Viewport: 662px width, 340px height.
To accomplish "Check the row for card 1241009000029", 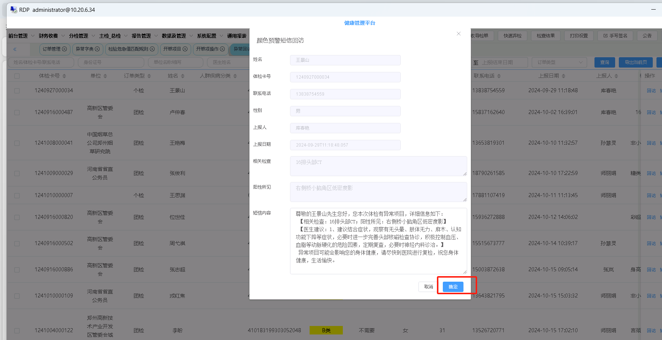I will click(x=17, y=174).
